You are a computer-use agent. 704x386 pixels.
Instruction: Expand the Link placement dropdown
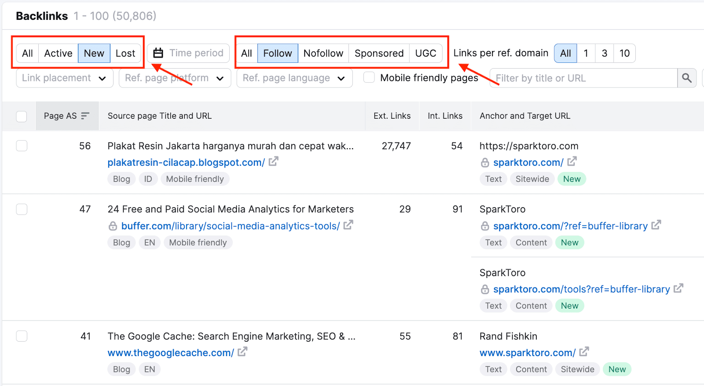[x=65, y=78]
